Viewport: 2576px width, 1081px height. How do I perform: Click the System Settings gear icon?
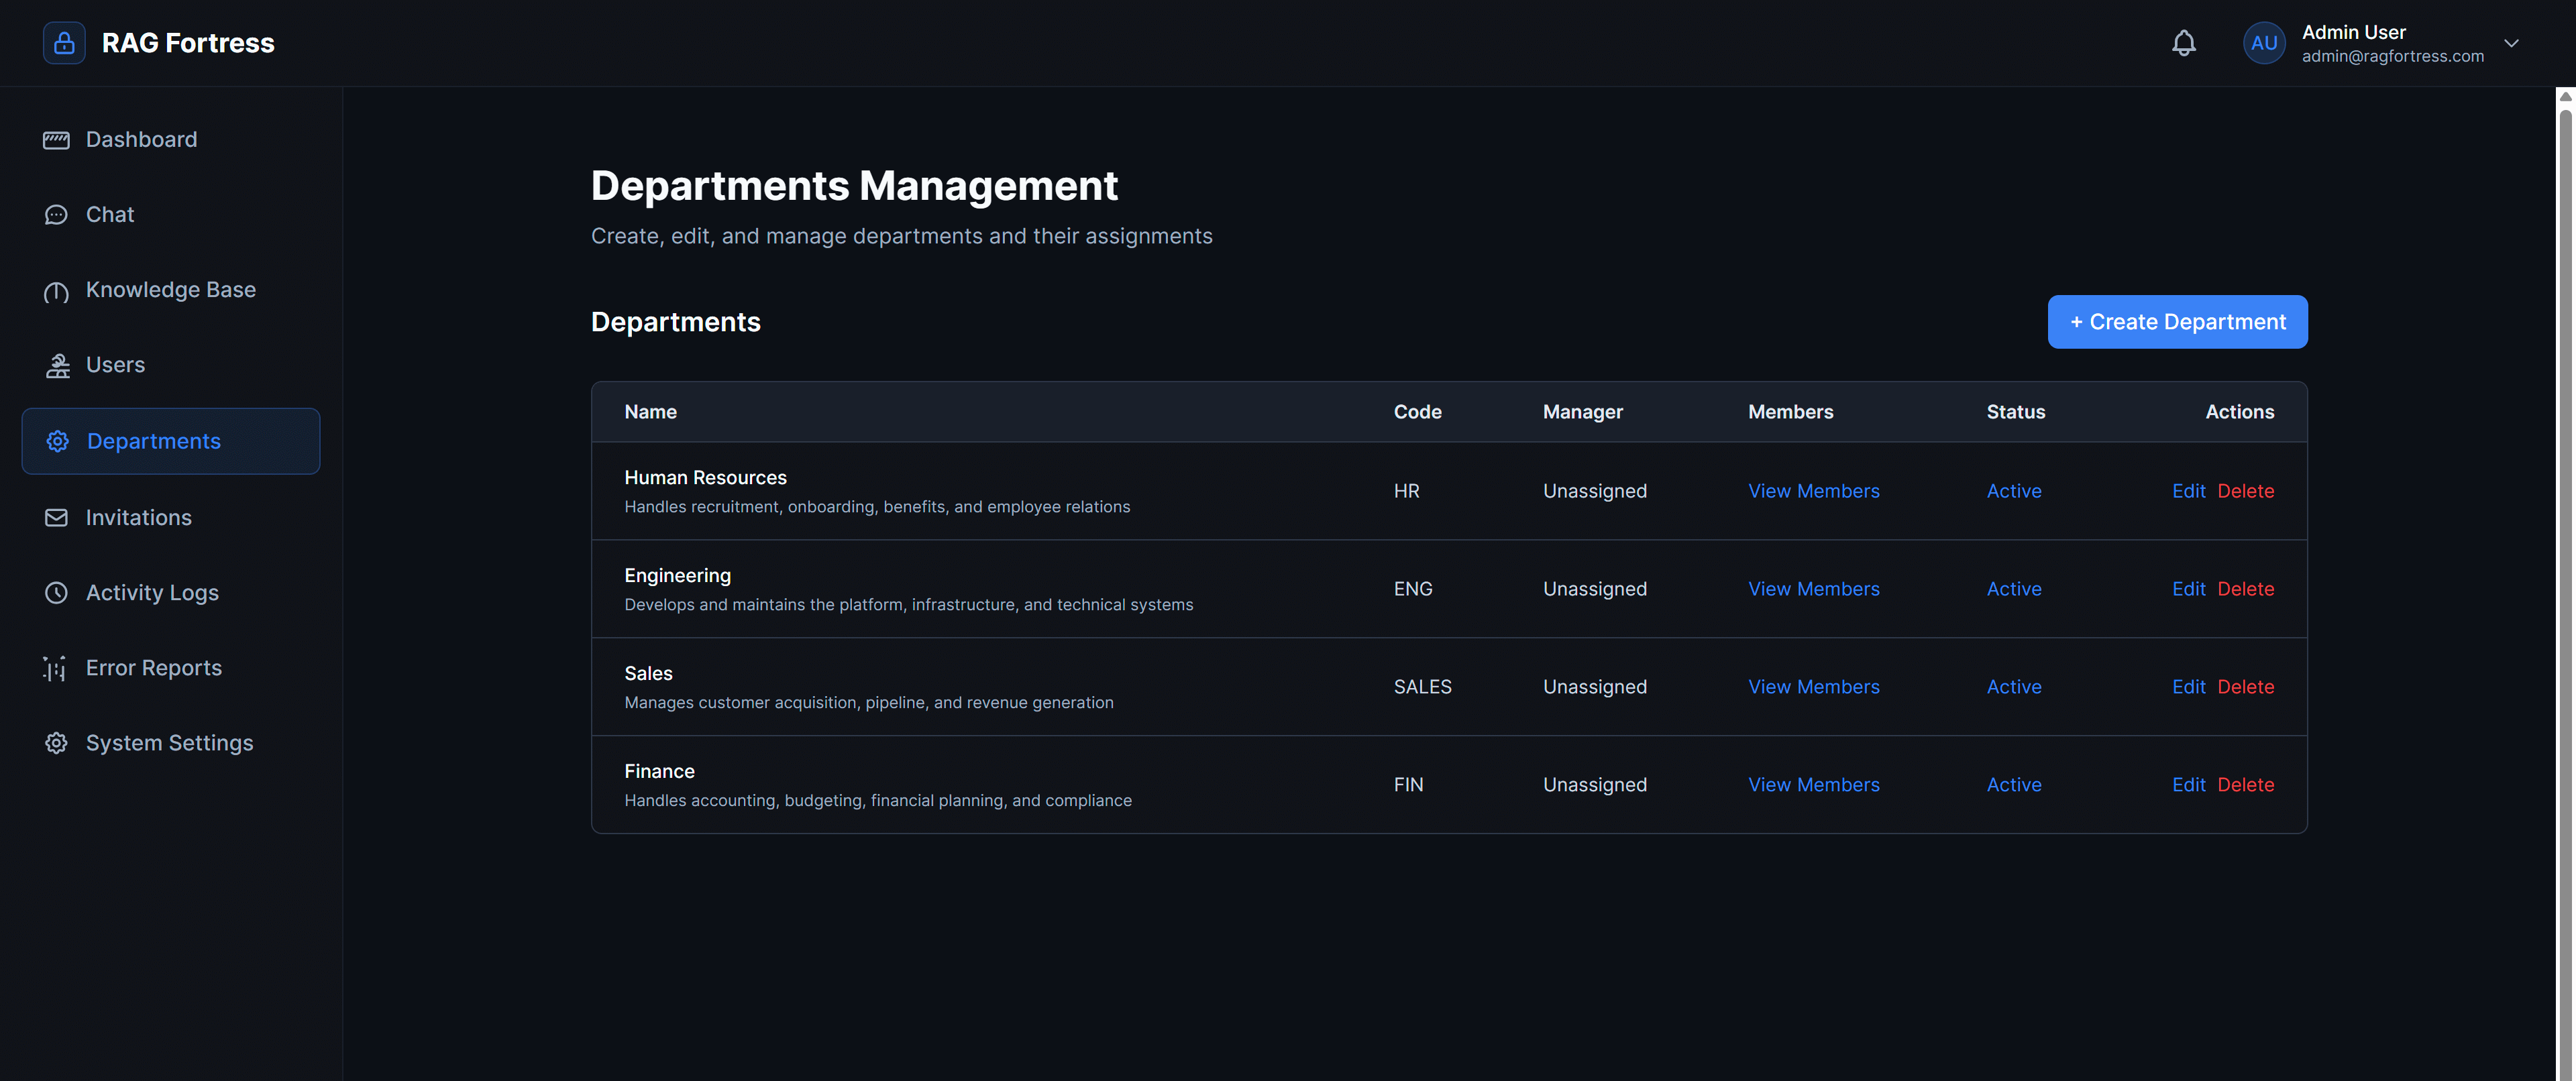[56, 742]
